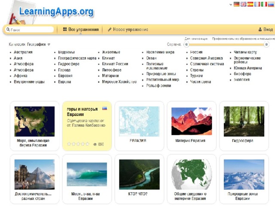This screenshot has width=275, height=206.
Task: Open the Северная Америка category link
Action: click(206, 58)
